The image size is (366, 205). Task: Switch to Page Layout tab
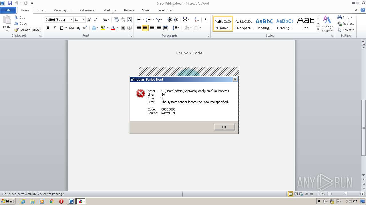point(63,10)
